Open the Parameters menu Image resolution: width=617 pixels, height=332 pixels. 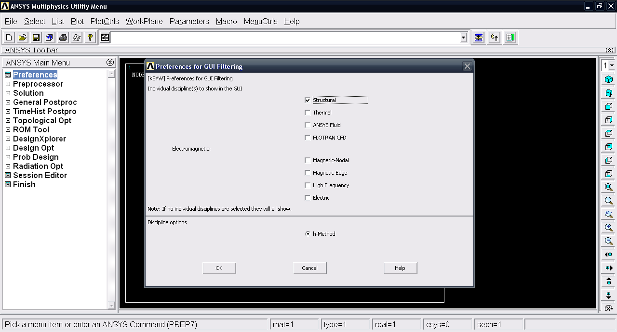189,21
